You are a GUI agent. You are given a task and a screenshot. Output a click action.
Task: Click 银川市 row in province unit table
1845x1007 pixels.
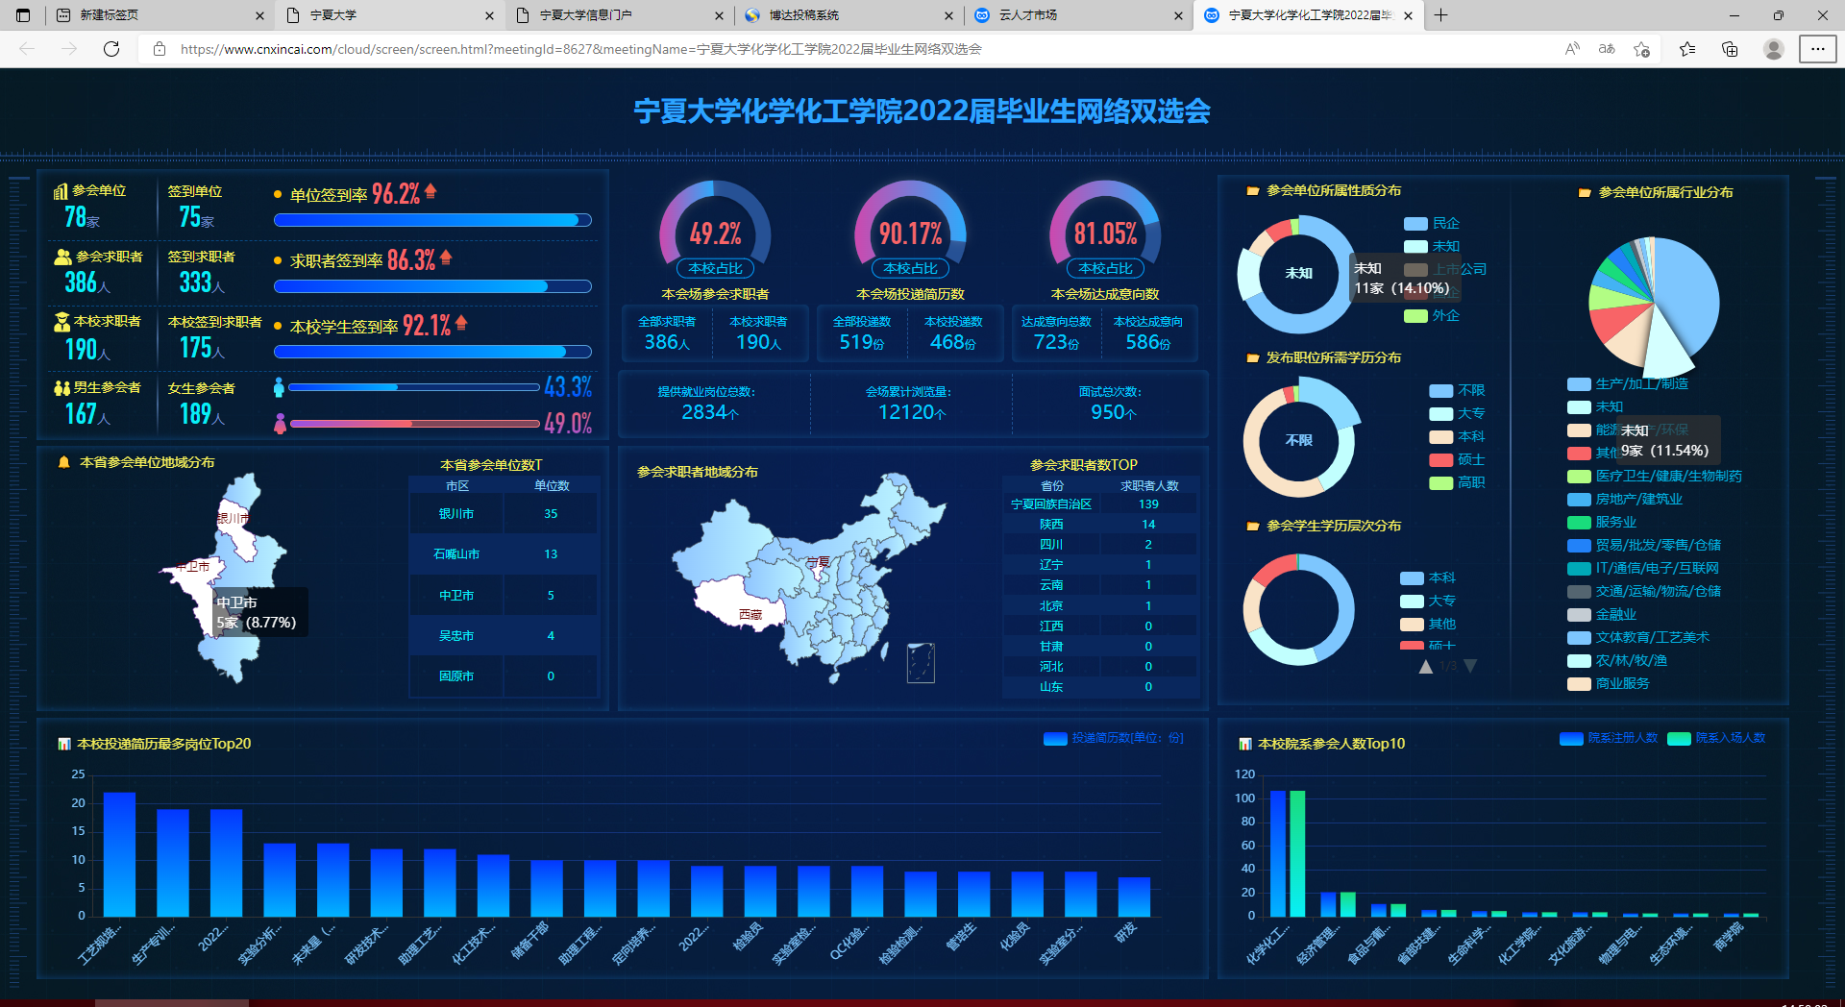(x=504, y=514)
